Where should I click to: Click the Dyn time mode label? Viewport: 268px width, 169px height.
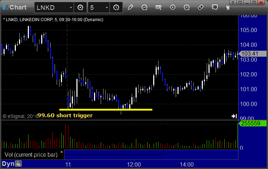[8, 164]
